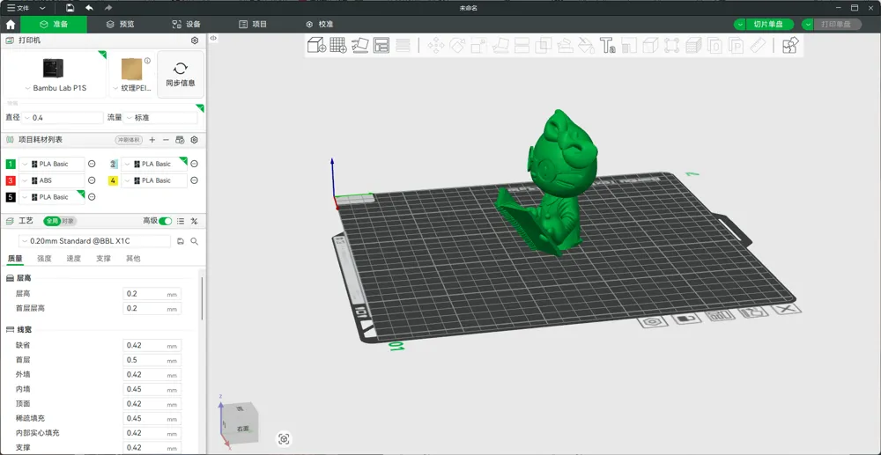Click the 首层 line width input
Viewport: 881px width, 455px height.
152,360
